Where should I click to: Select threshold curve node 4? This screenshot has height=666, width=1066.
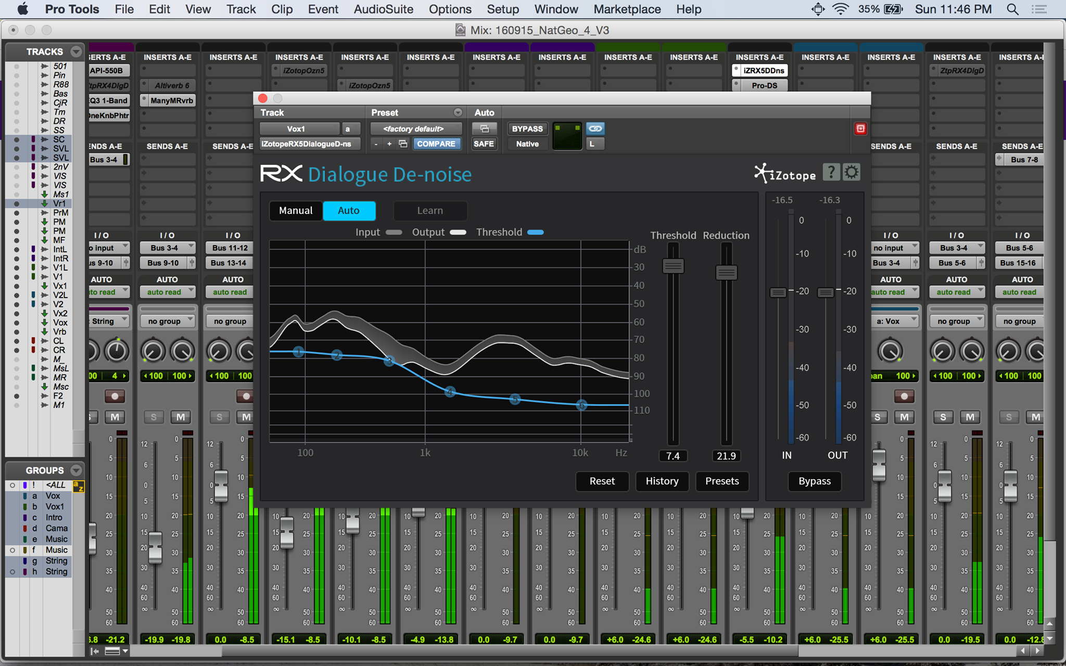point(450,392)
